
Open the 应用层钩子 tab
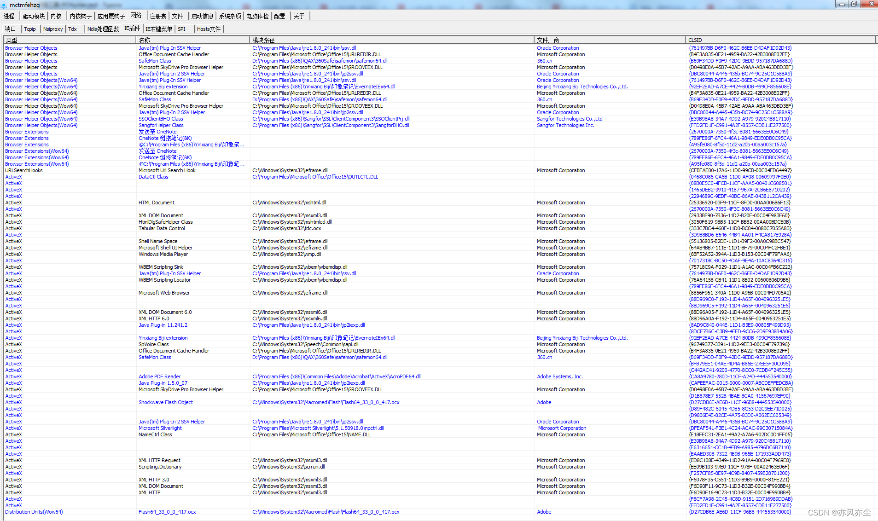(x=111, y=16)
